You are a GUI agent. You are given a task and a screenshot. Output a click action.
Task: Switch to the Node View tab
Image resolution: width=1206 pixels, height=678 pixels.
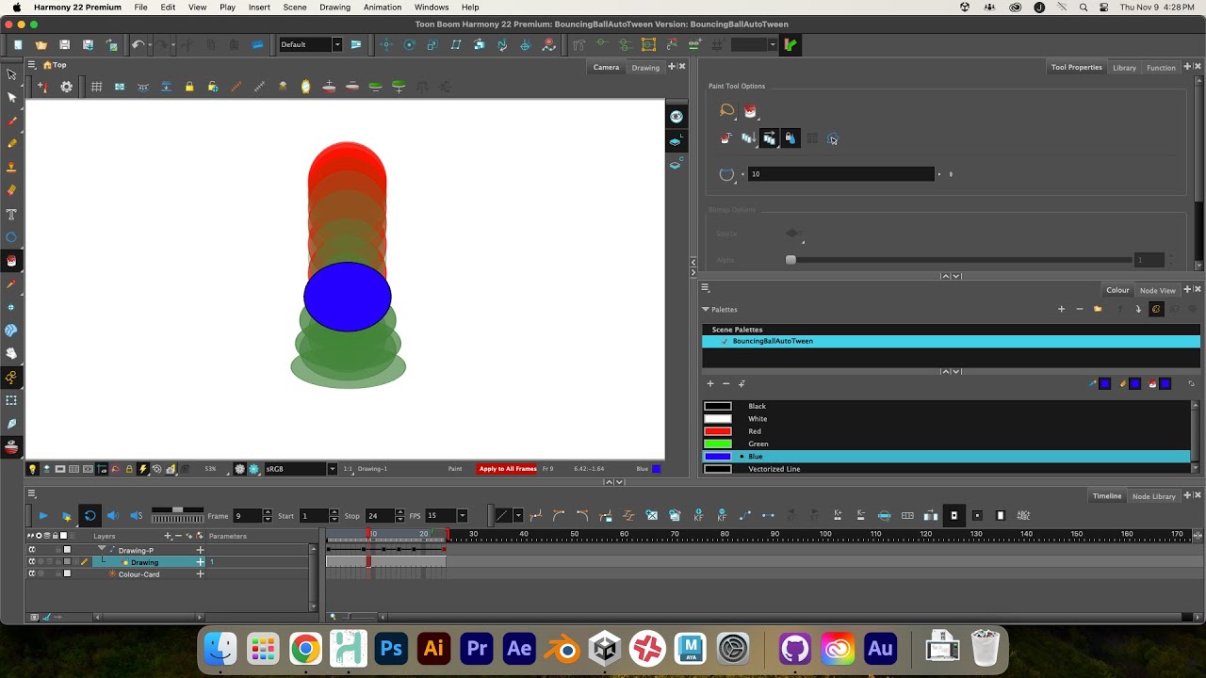(1157, 290)
